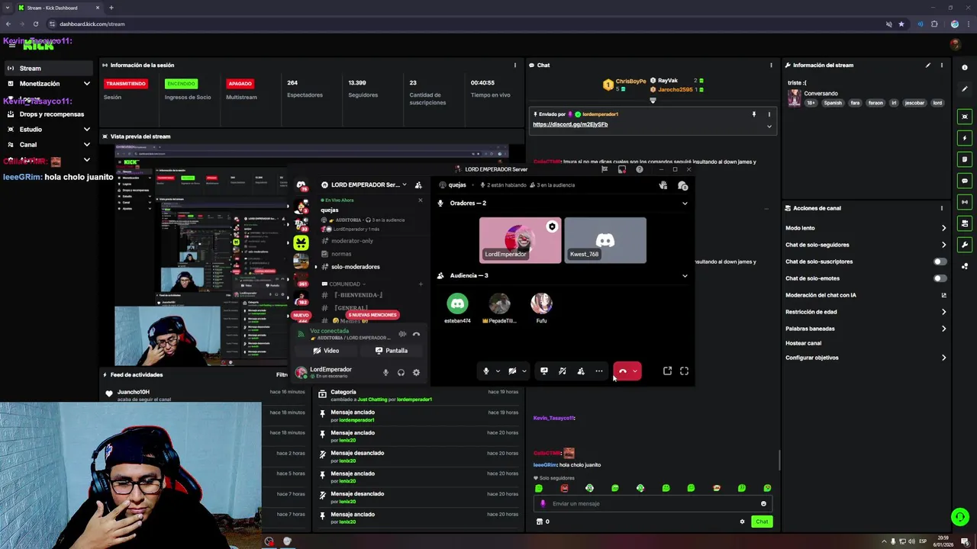Open moderator-only channel in Discord

(x=352, y=241)
